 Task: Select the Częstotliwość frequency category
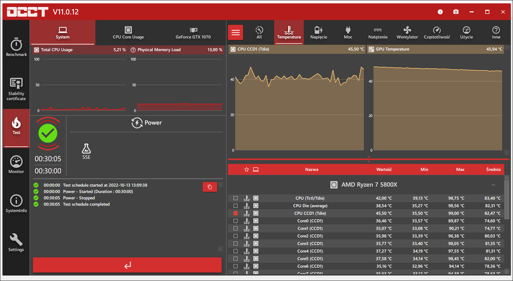coord(437,33)
